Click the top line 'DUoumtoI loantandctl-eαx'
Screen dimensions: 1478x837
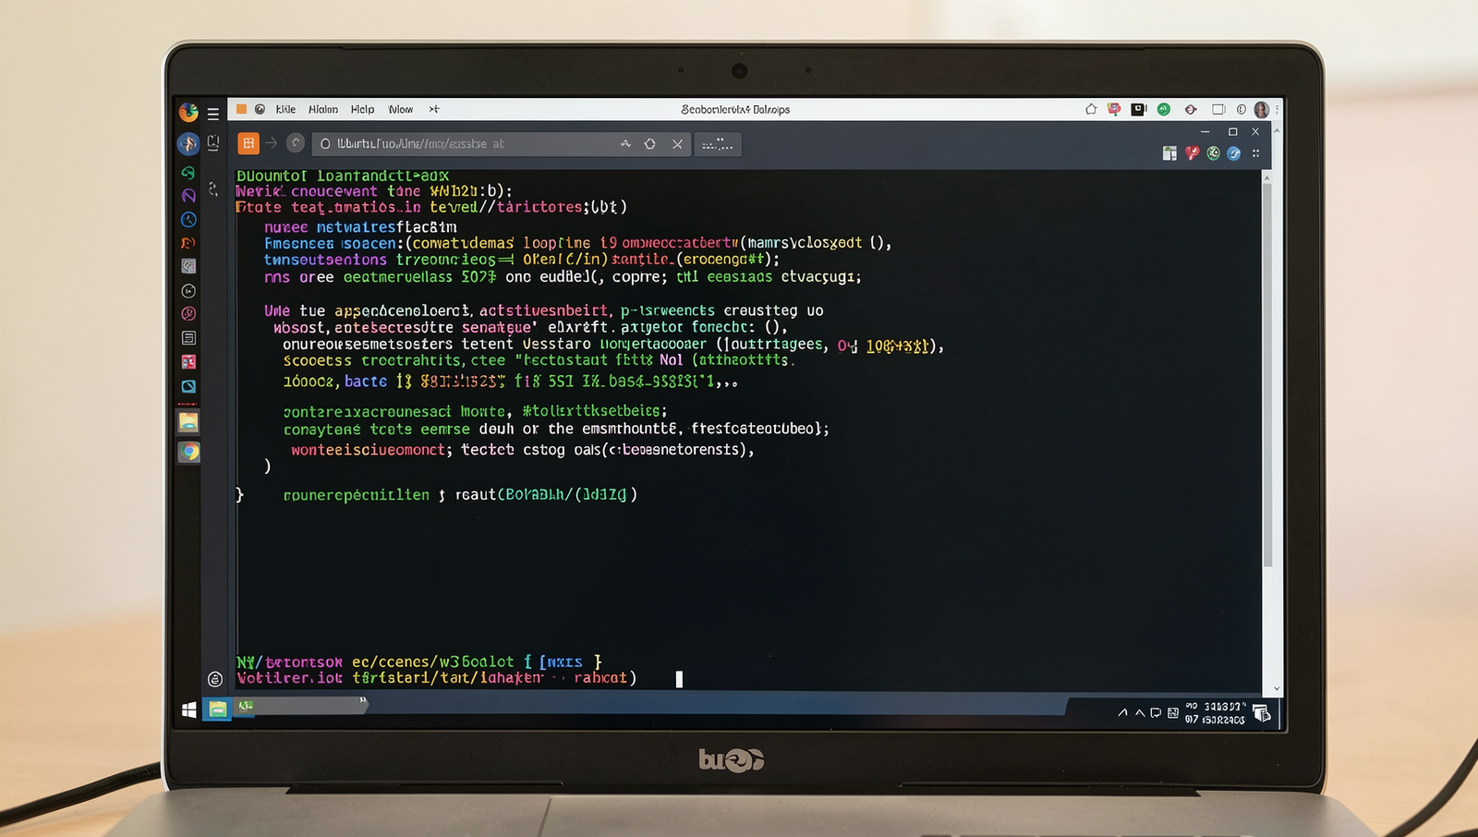(x=343, y=176)
